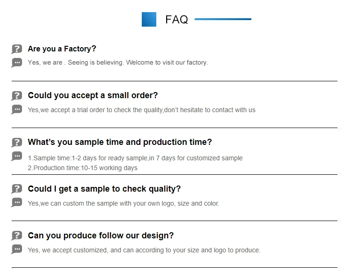Click the question icon beside "Could I get a sample"
351x272 pixels.
coord(17,189)
